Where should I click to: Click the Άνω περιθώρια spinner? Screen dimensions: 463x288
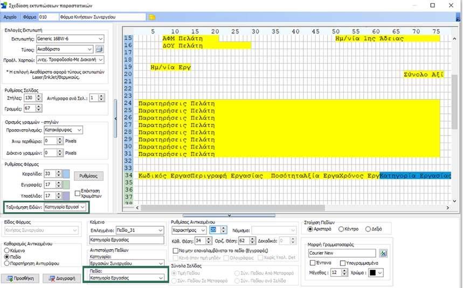pyautogui.click(x=60, y=141)
